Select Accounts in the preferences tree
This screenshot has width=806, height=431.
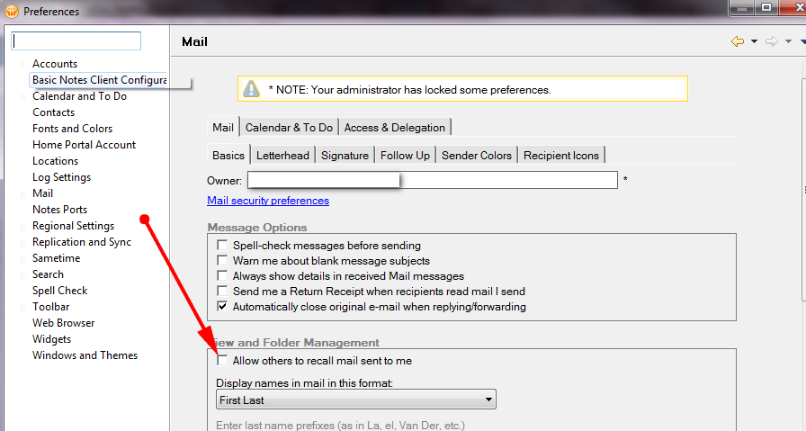(x=55, y=64)
